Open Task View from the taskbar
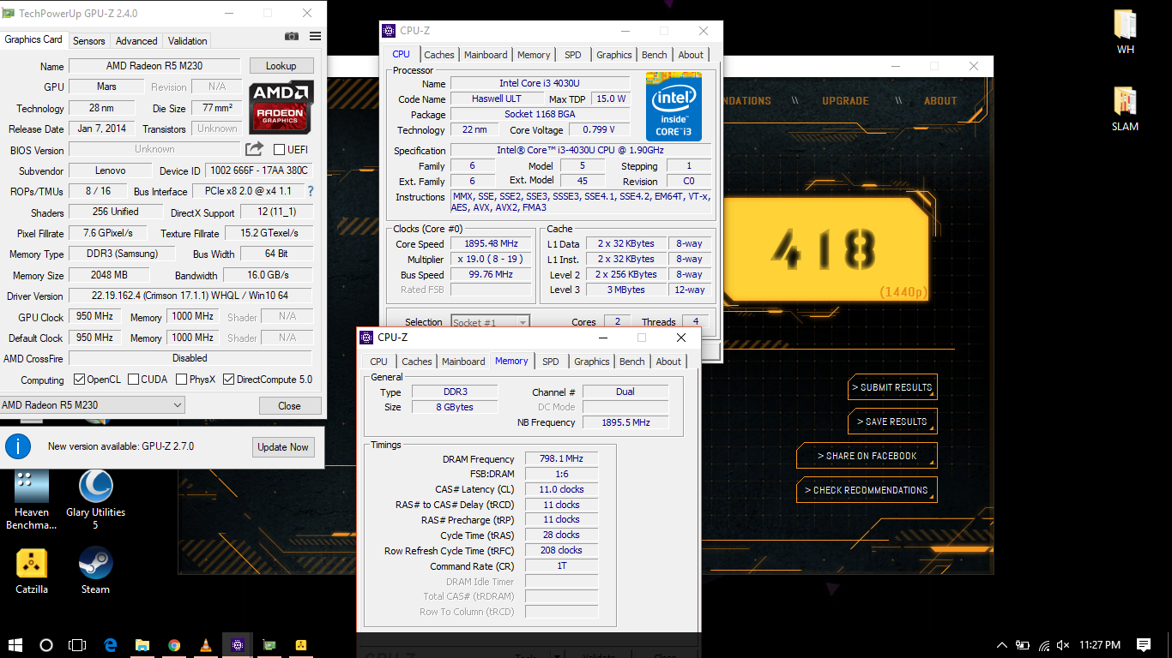The image size is (1172, 658). tap(77, 644)
